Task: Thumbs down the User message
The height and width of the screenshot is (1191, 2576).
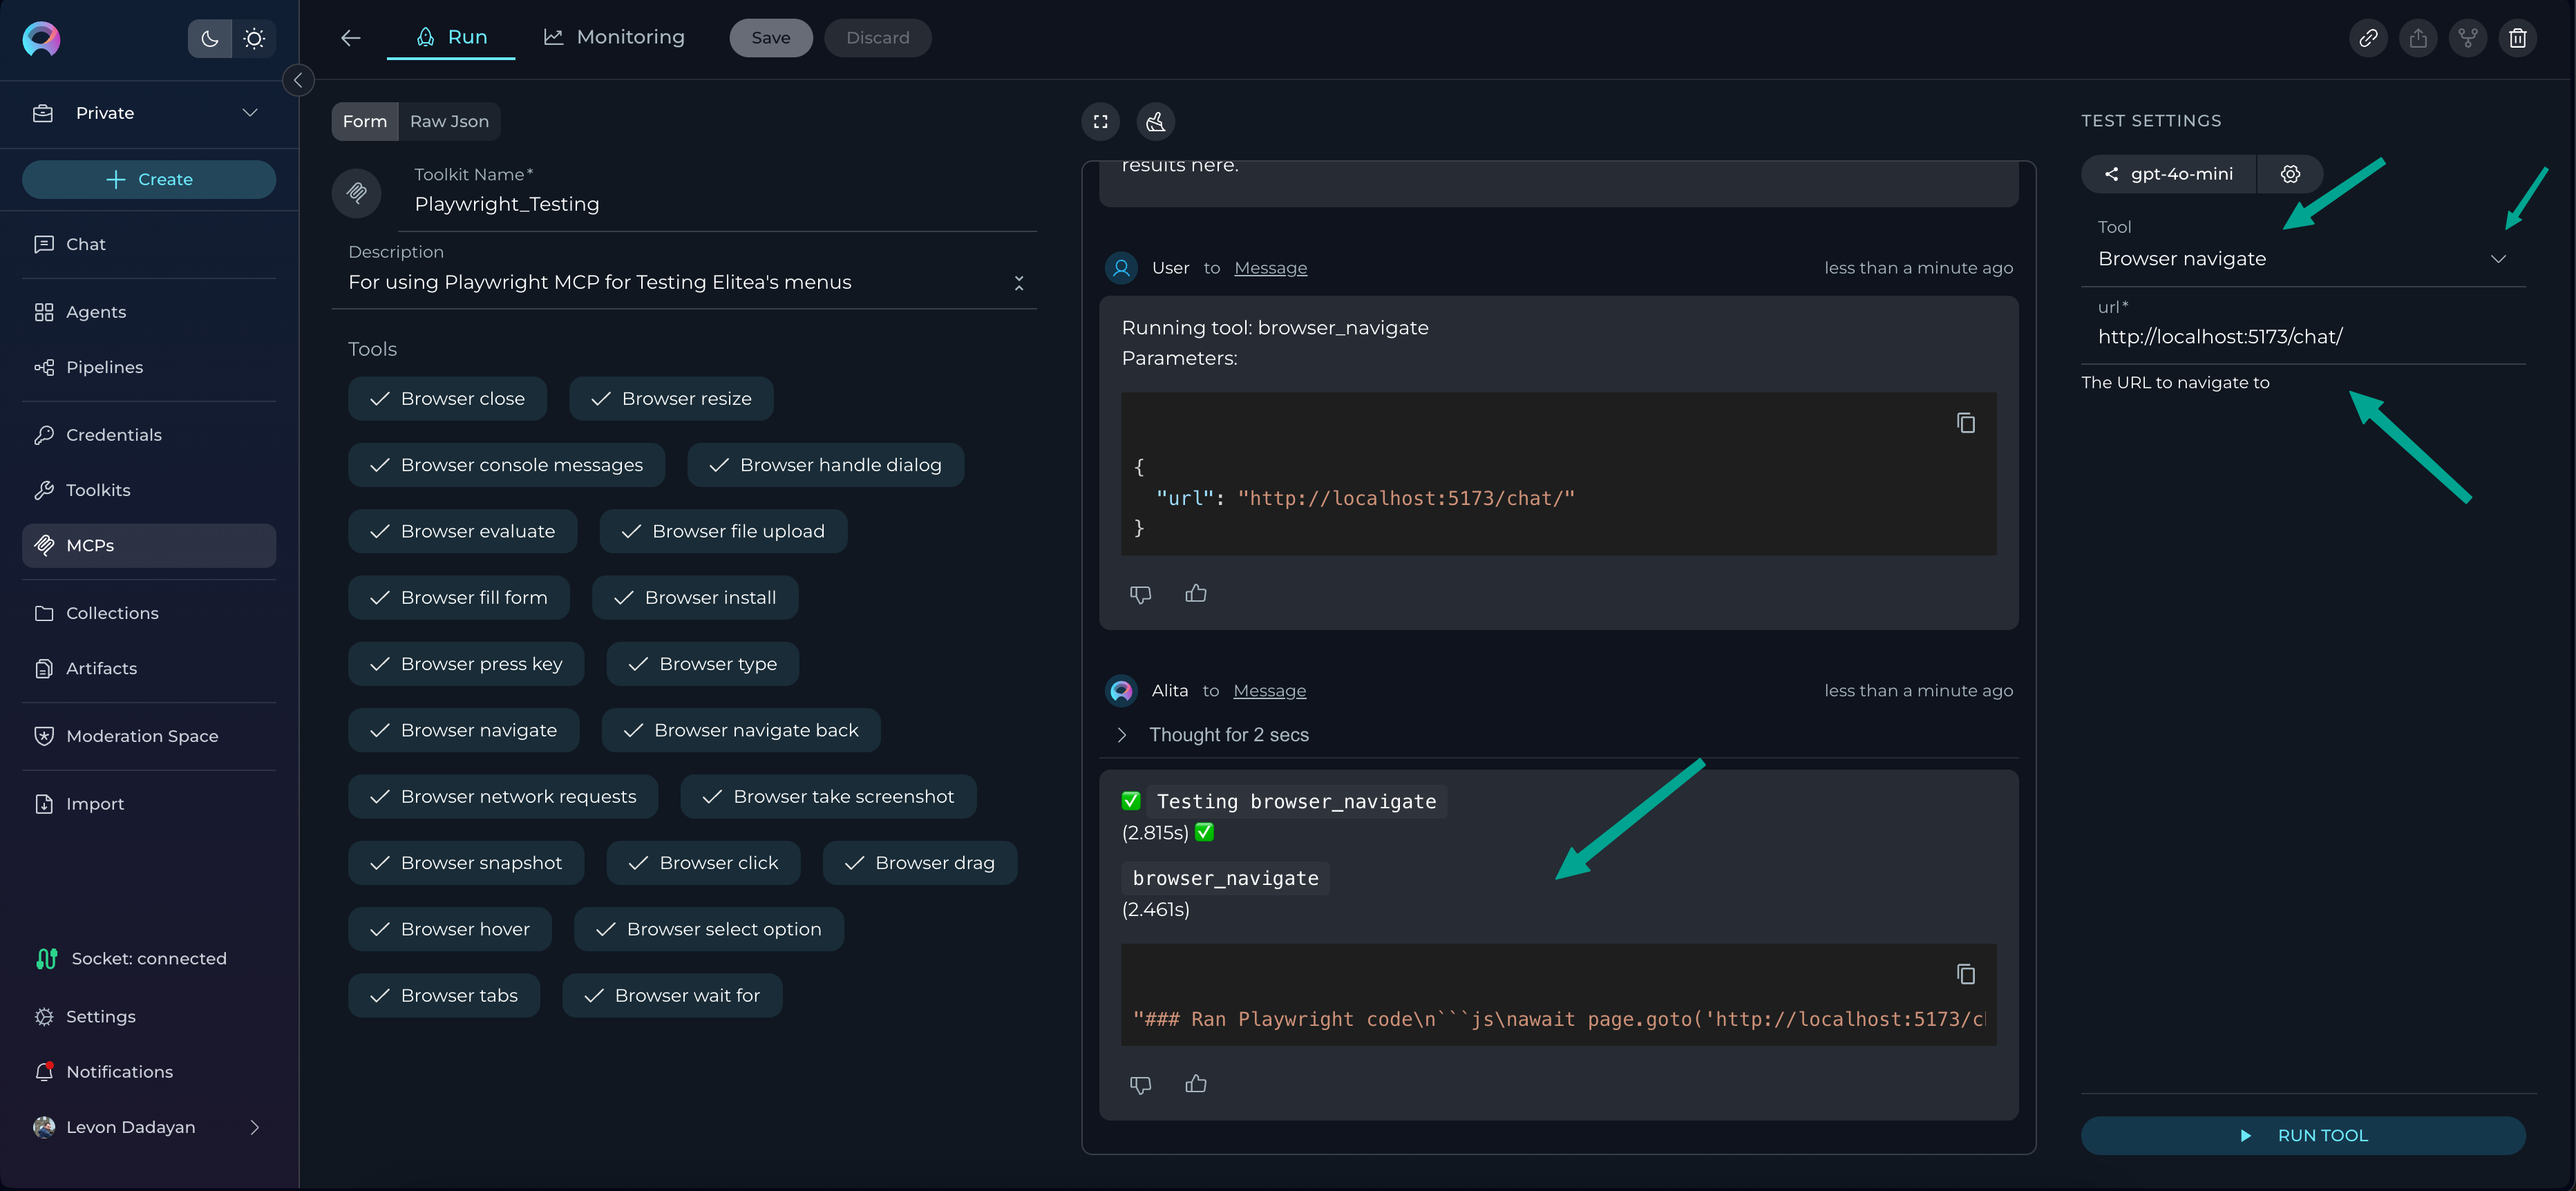Action: [1140, 594]
